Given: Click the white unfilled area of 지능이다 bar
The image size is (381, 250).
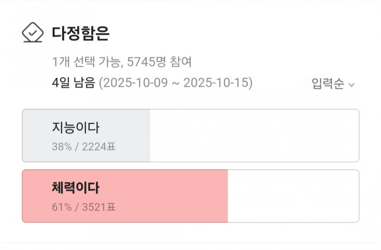Looking at the screenshot, I should 255,136.
